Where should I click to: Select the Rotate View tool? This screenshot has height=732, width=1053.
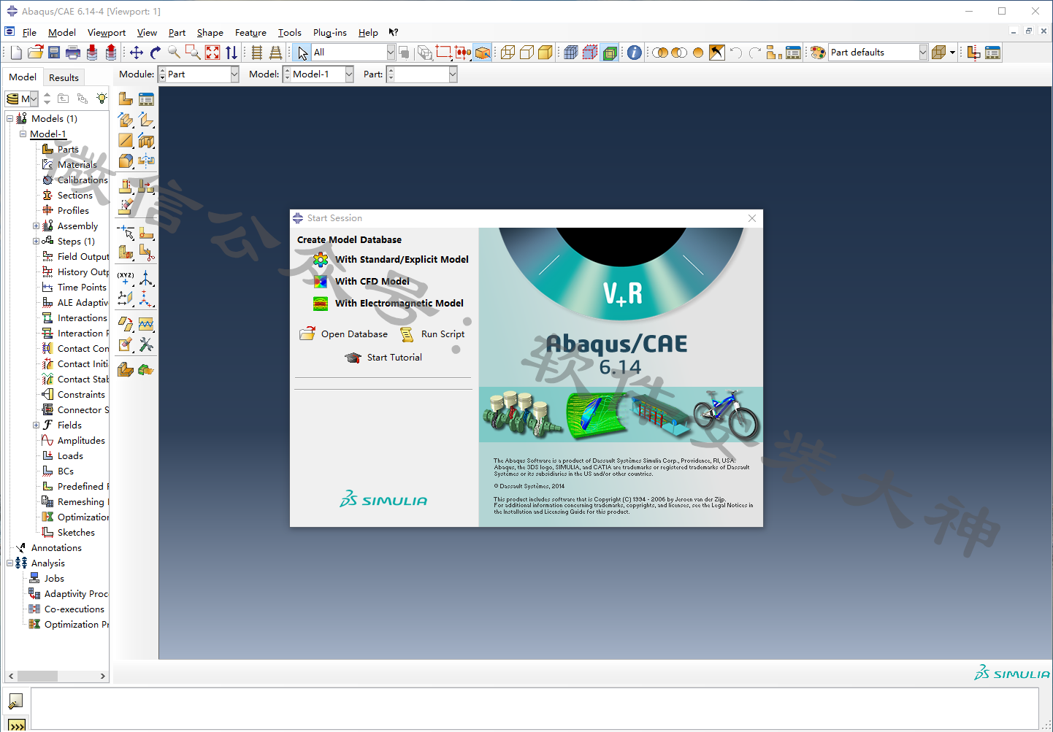click(x=156, y=53)
